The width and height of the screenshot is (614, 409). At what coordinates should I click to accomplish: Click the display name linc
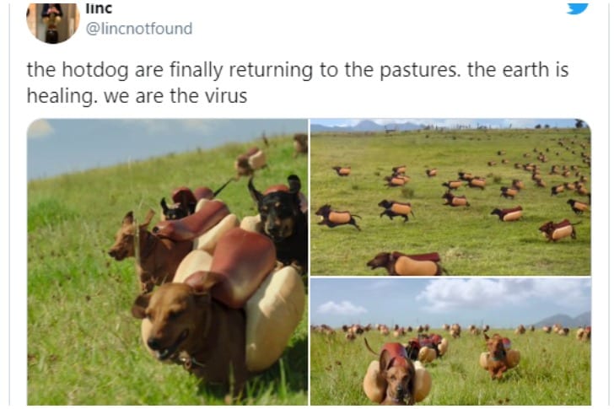99,8
